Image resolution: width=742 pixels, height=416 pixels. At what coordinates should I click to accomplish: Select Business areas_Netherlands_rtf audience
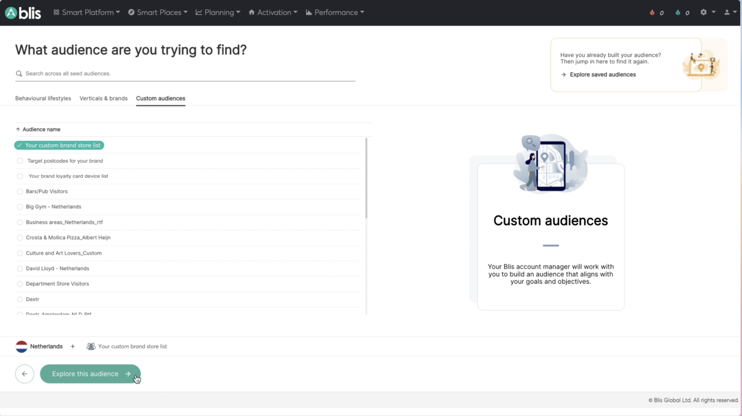coord(20,222)
